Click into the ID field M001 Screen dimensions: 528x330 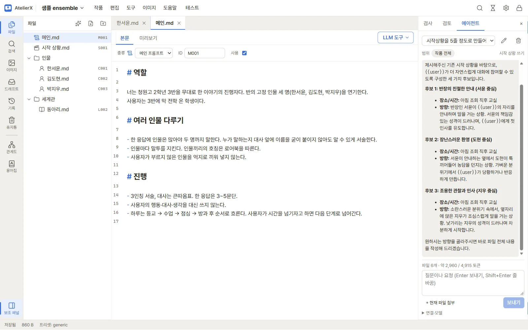[205, 53]
